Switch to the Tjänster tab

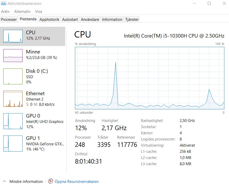(132, 20)
